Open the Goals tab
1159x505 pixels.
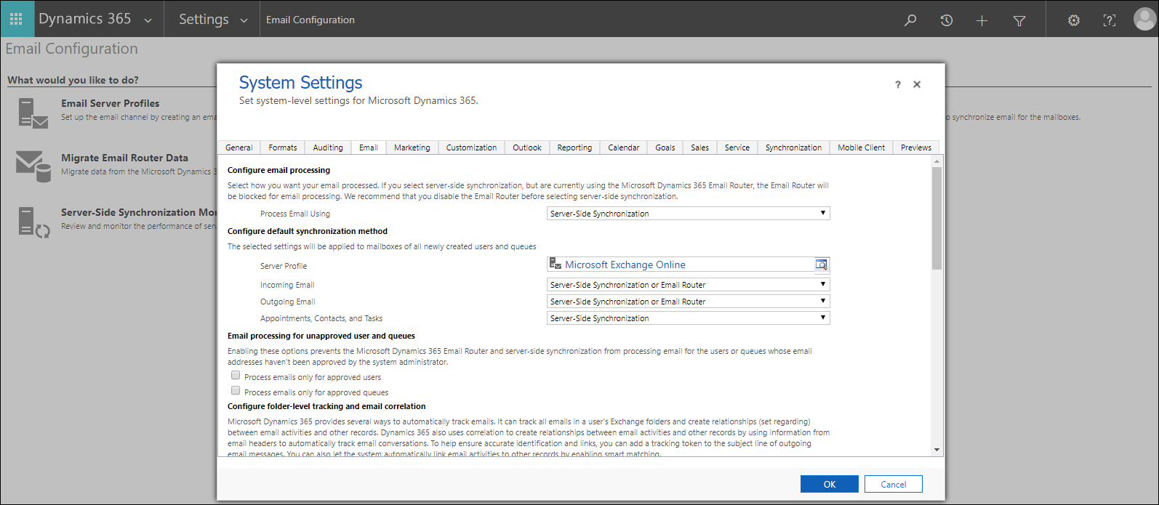tap(665, 148)
